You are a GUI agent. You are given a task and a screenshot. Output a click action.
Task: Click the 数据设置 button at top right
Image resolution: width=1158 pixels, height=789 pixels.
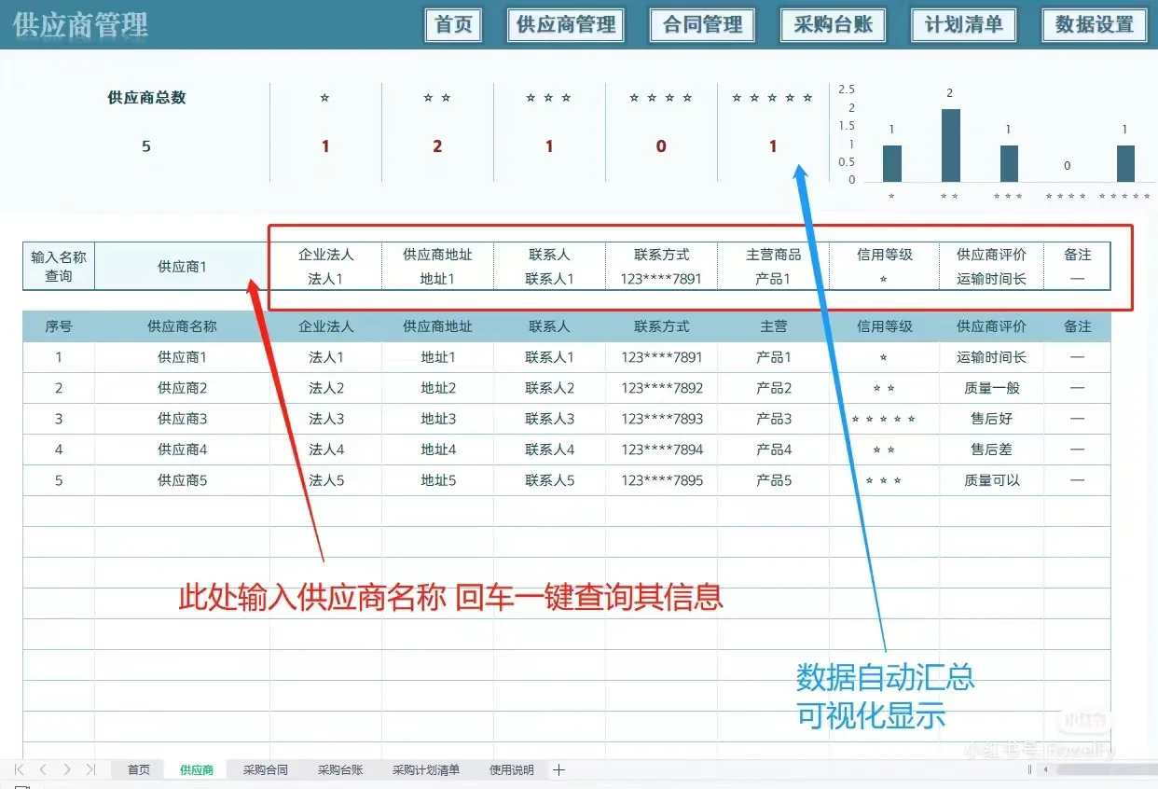coord(1095,25)
